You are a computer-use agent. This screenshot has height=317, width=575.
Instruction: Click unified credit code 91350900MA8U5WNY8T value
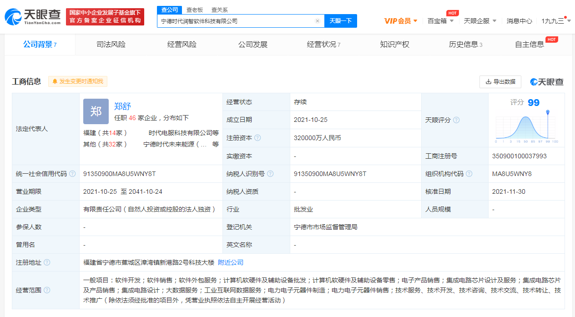[x=119, y=174]
